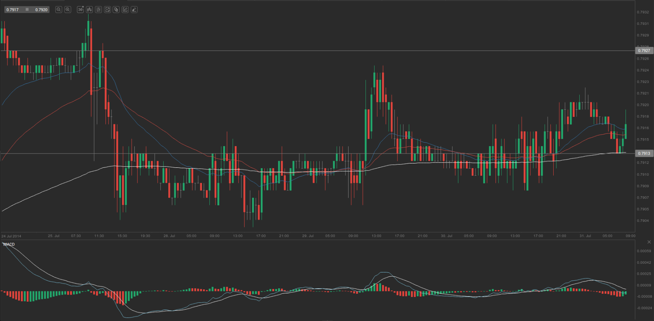Click the line chart expand icon
654x321 pixels.
coord(107,9)
